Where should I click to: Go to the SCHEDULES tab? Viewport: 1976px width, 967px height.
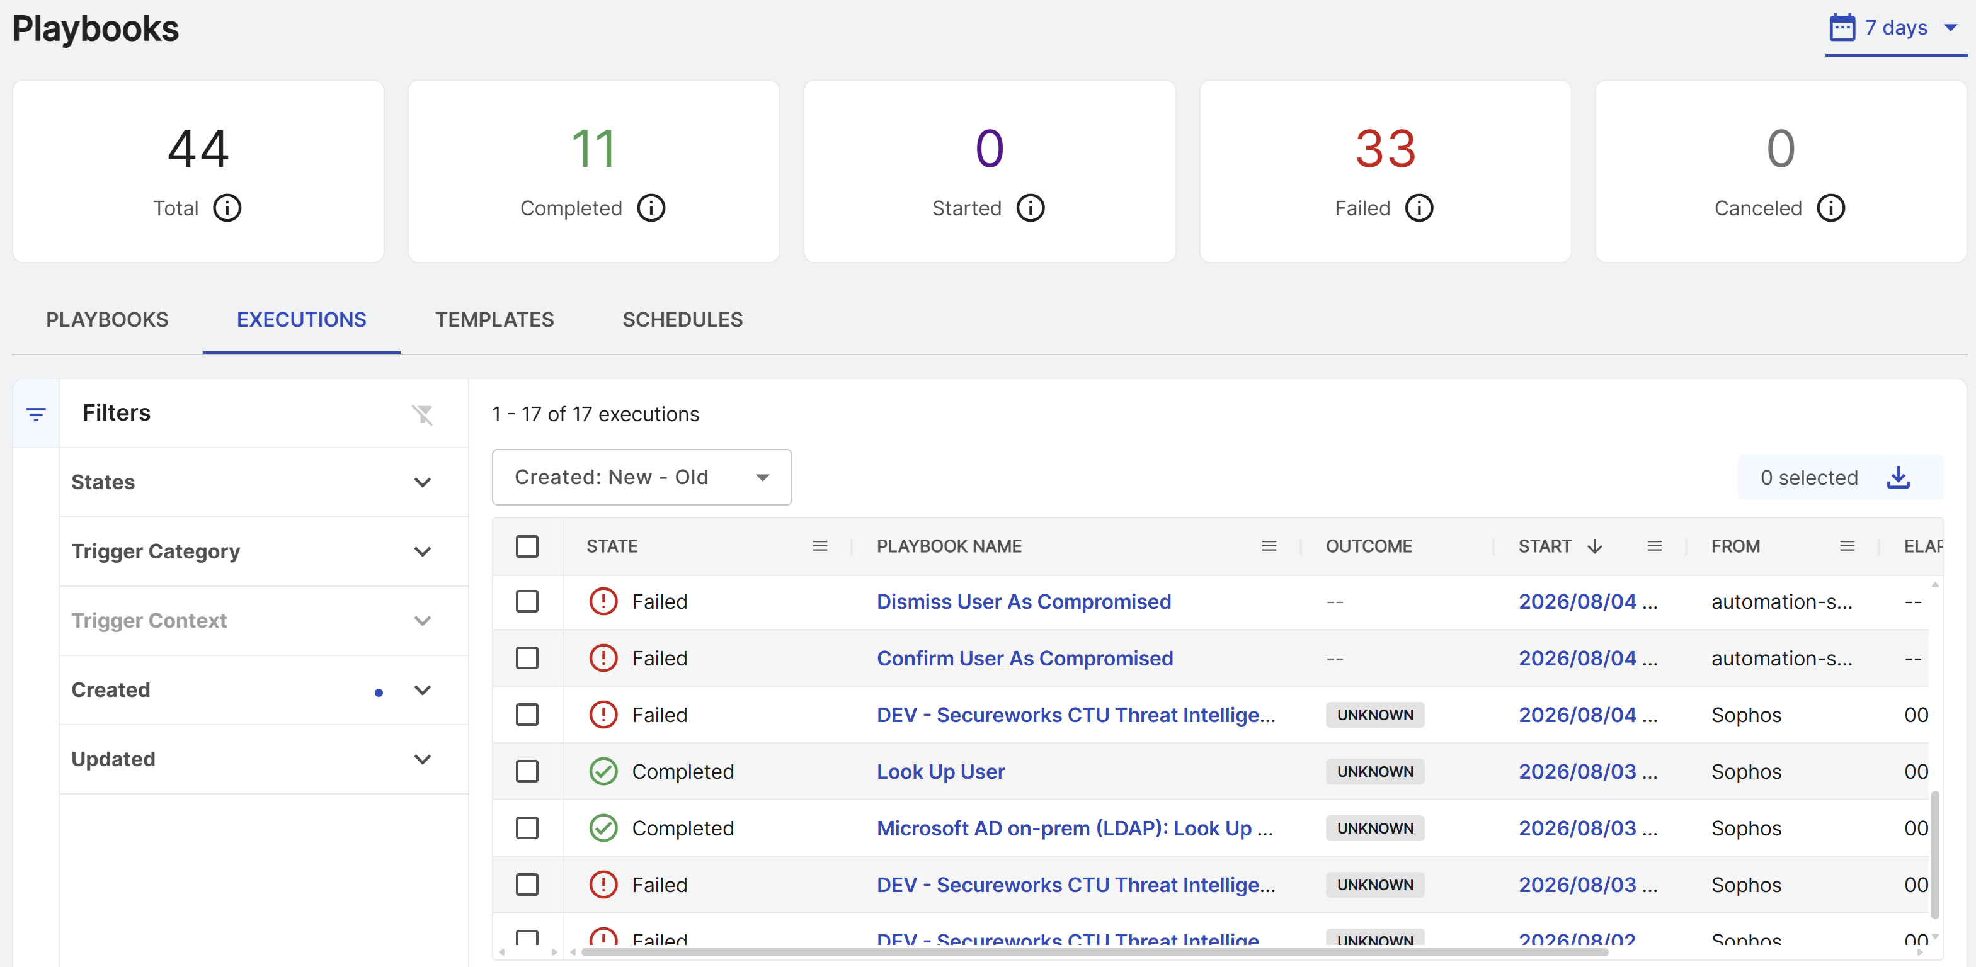point(683,320)
